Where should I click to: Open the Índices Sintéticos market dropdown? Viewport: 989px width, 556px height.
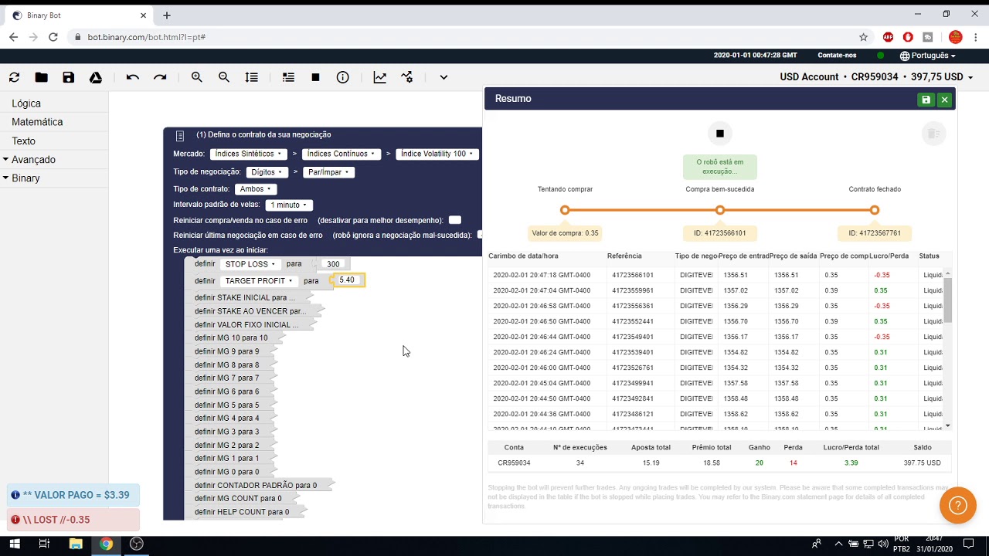249,154
